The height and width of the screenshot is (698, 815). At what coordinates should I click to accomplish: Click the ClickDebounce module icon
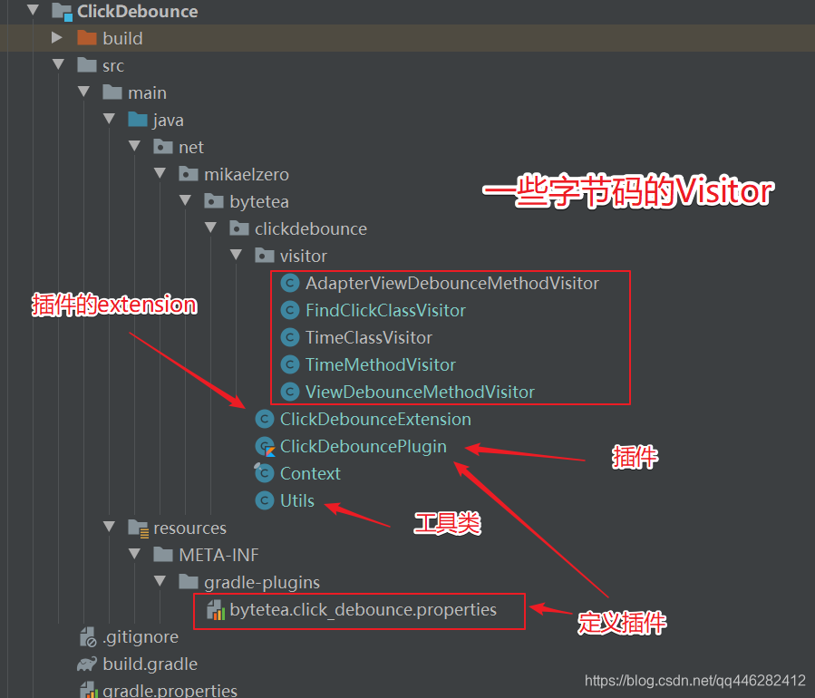tap(62, 12)
